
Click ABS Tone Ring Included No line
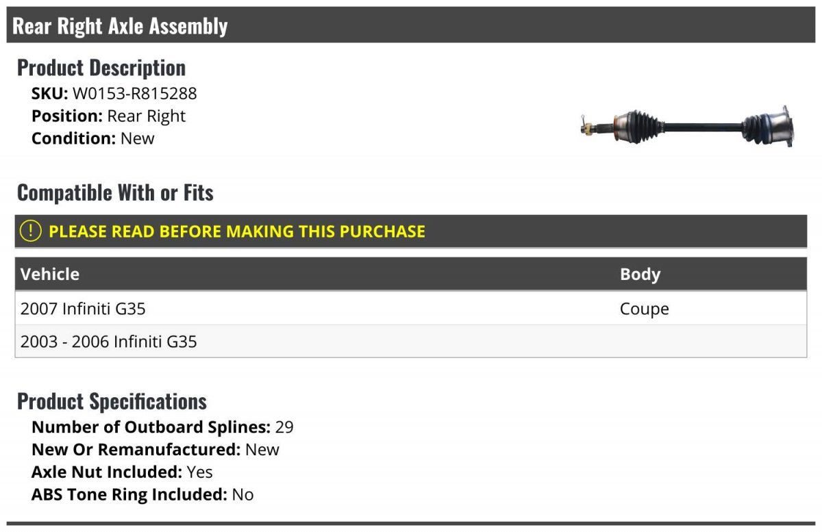[x=142, y=494]
